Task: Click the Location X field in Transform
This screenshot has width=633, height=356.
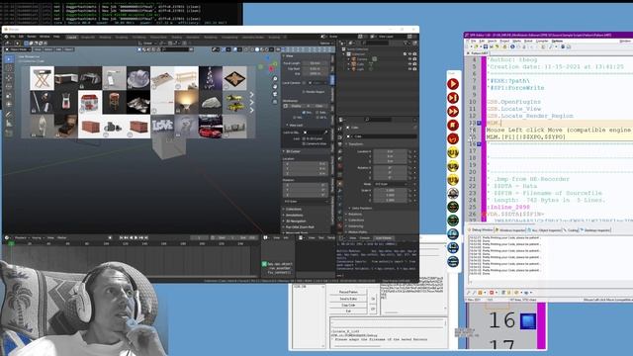Action: pyautogui.click(x=391, y=151)
